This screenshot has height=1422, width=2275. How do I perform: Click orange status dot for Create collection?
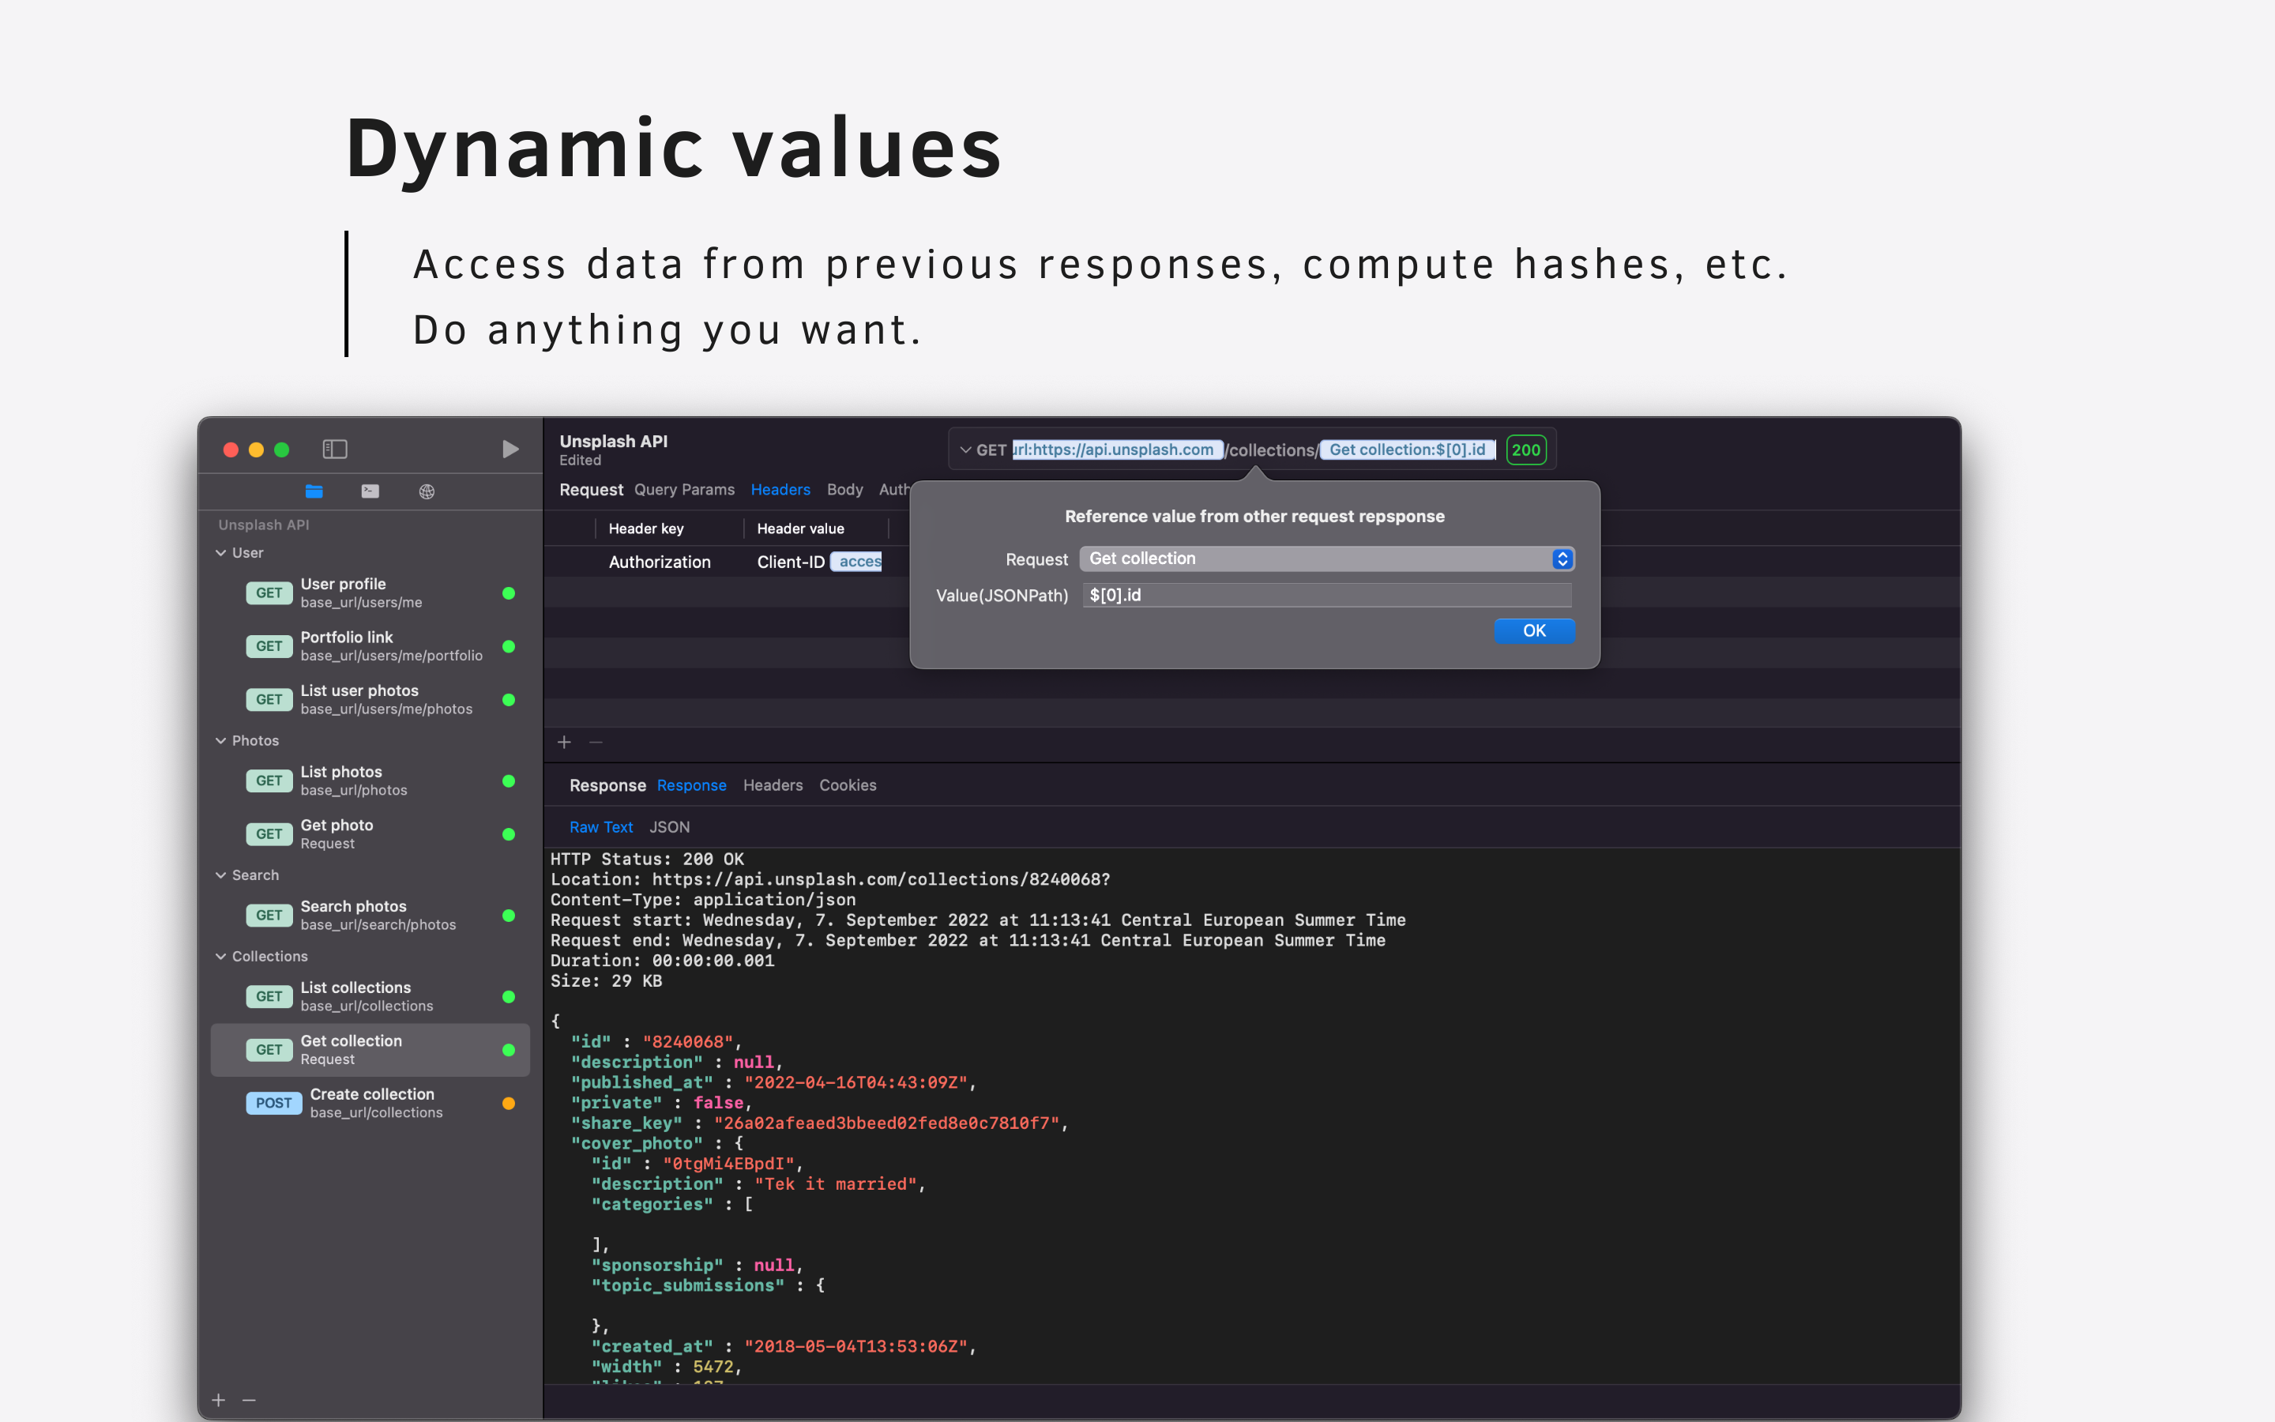coord(509,1103)
